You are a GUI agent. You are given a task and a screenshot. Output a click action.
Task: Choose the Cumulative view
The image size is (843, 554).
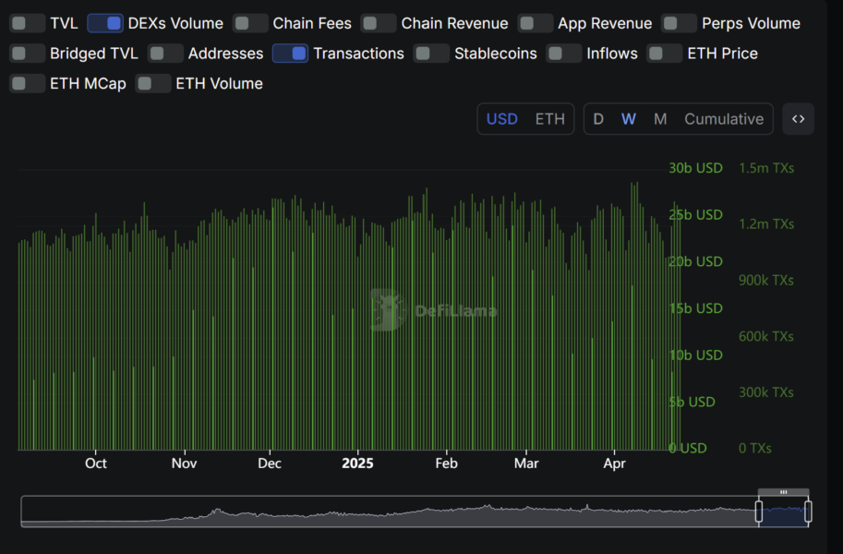724,119
